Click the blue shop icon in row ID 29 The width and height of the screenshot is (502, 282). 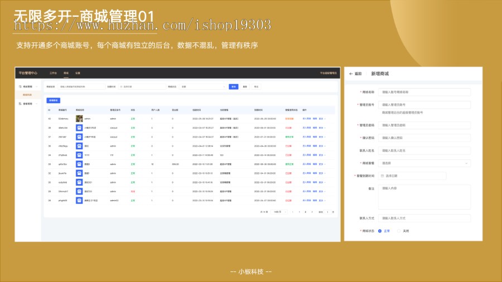(x=79, y=192)
